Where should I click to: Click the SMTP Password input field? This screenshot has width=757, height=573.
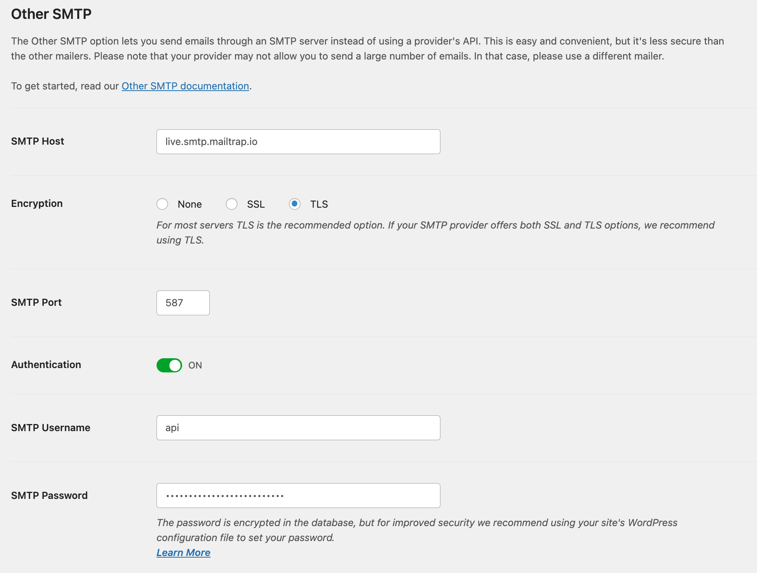coord(298,495)
